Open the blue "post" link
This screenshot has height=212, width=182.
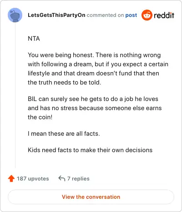tap(131, 16)
